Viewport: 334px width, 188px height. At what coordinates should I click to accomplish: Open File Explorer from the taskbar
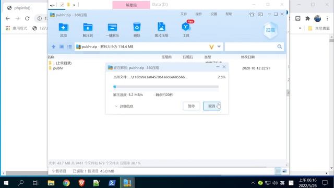click(51, 183)
